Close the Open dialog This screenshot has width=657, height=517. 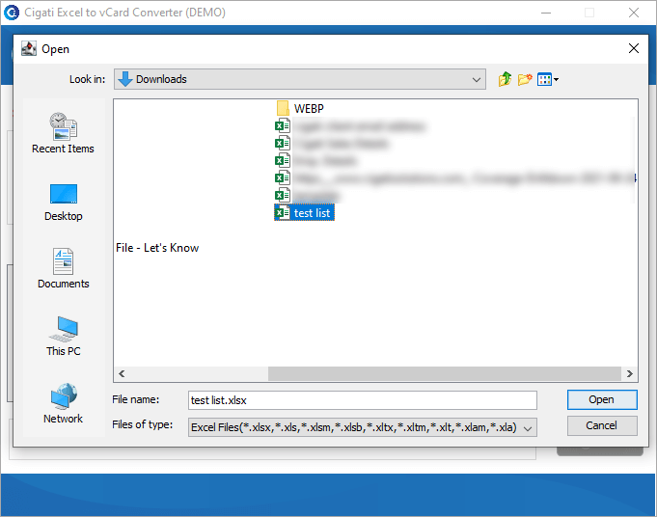click(x=634, y=48)
